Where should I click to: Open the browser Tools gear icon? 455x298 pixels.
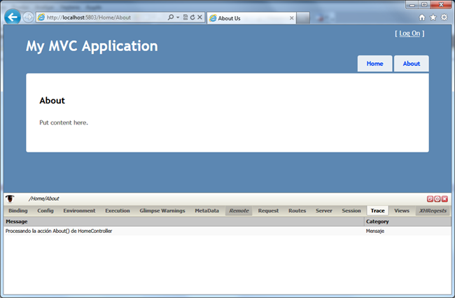click(x=444, y=17)
